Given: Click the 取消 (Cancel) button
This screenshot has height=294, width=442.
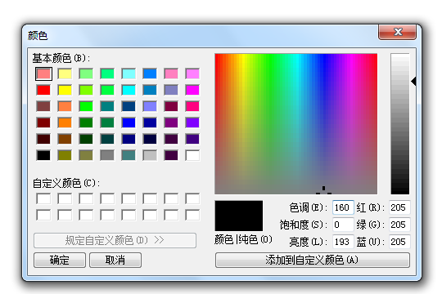Looking at the screenshot, I should tap(115, 260).
